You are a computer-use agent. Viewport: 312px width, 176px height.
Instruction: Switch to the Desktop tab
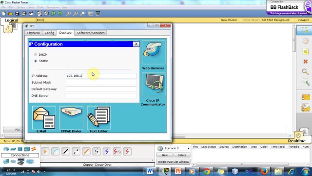click(x=65, y=33)
